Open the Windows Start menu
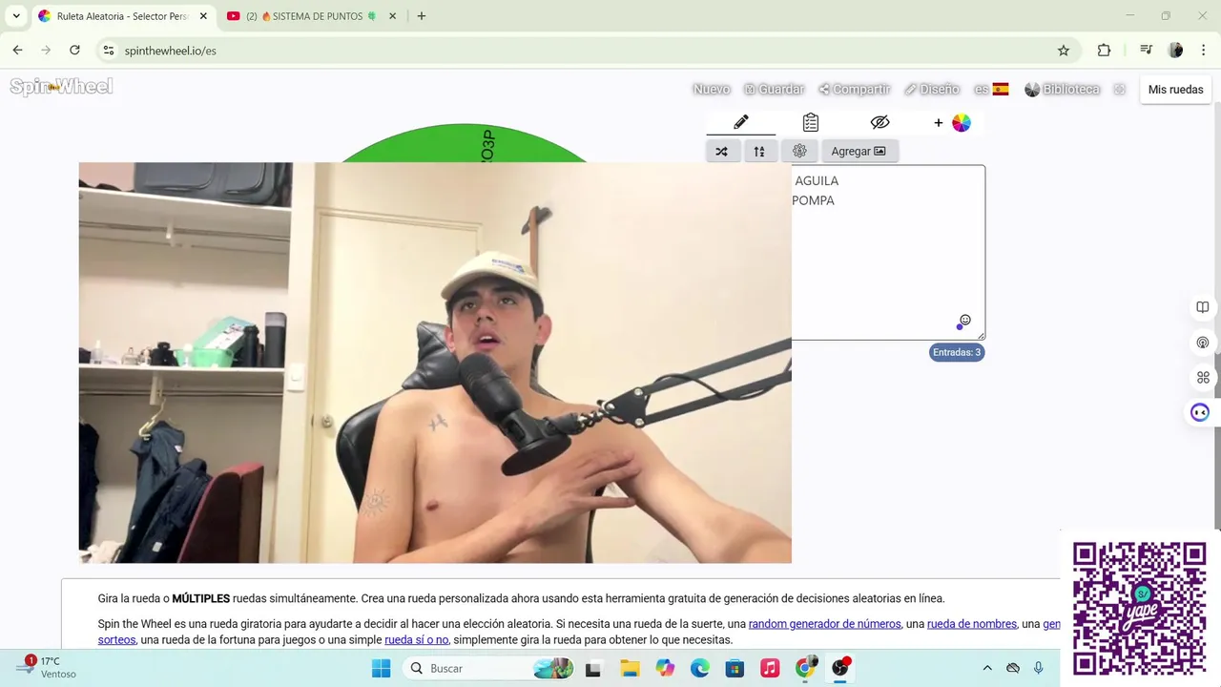 tap(380, 668)
